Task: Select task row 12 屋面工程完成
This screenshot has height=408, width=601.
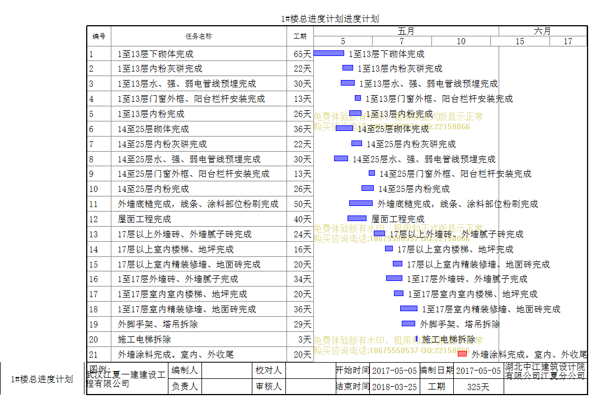Action: click(x=199, y=219)
